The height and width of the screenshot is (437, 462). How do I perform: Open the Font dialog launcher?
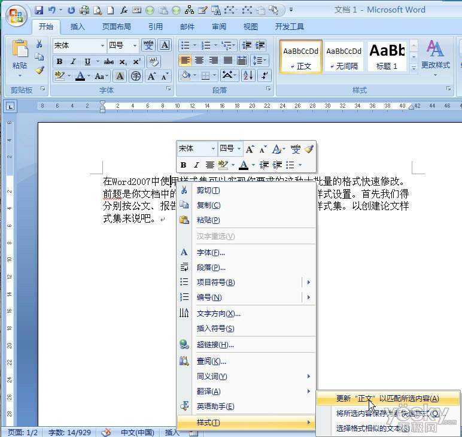point(169,88)
